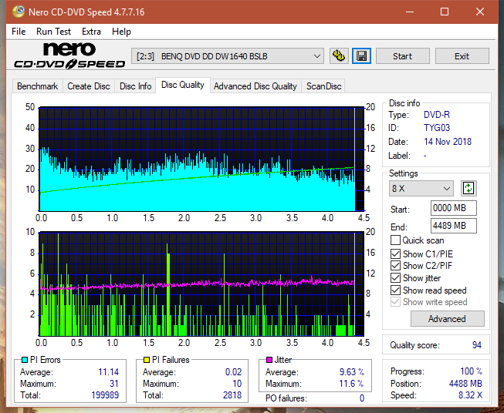This screenshot has height=413, width=504.
Task: Click the Progress value 100 %
Action: (x=472, y=371)
